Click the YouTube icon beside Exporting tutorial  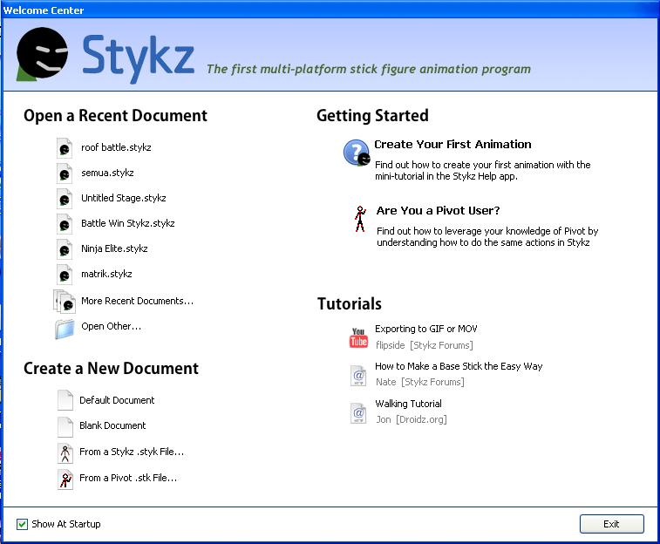click(358, 337)
